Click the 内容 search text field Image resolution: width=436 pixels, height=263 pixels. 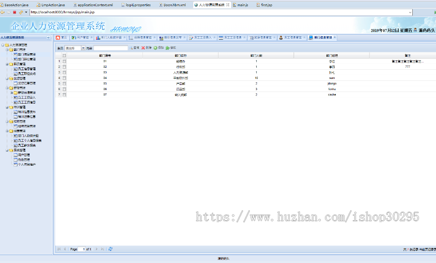pyautogui.click(x=110, y=48)
